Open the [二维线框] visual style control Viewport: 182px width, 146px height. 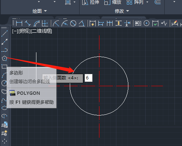point(41,31)
